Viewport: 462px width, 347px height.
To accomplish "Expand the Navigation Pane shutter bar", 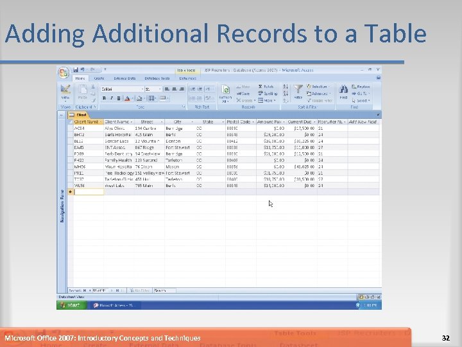I will pos(62,115).
